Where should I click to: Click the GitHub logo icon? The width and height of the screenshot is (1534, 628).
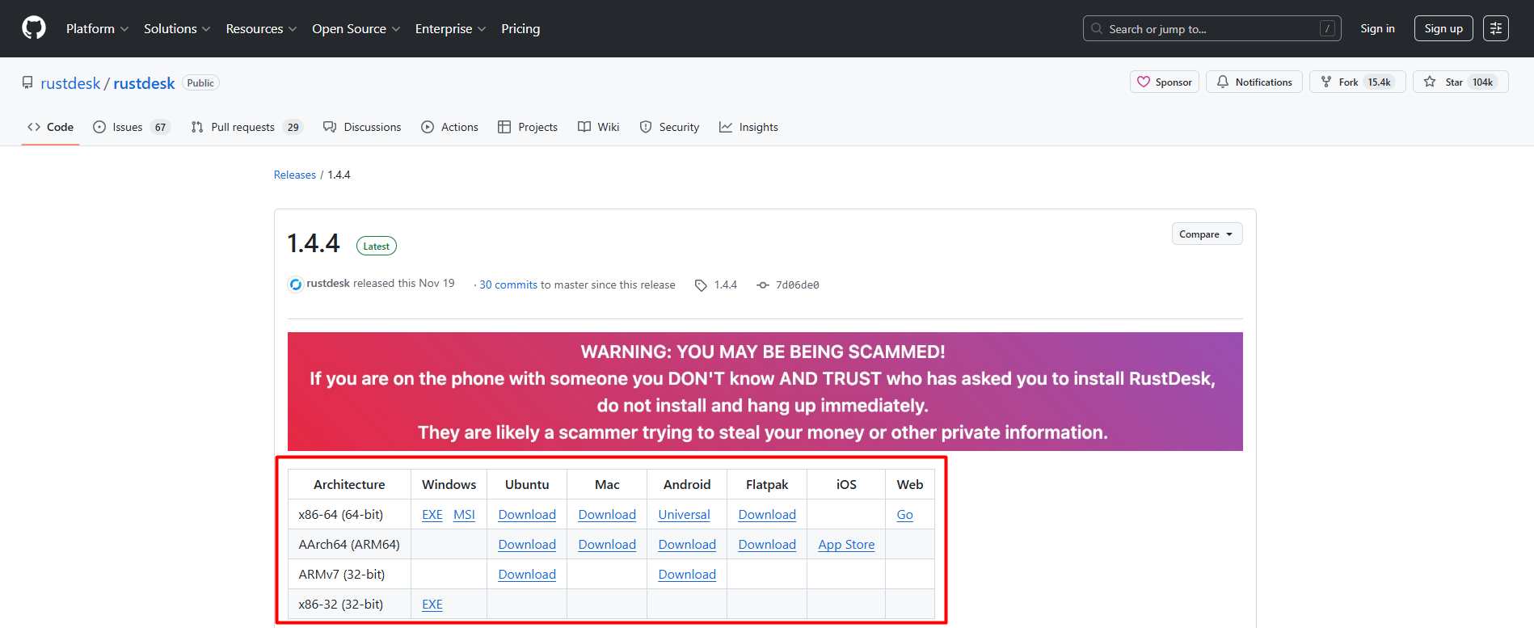[34, 28]
